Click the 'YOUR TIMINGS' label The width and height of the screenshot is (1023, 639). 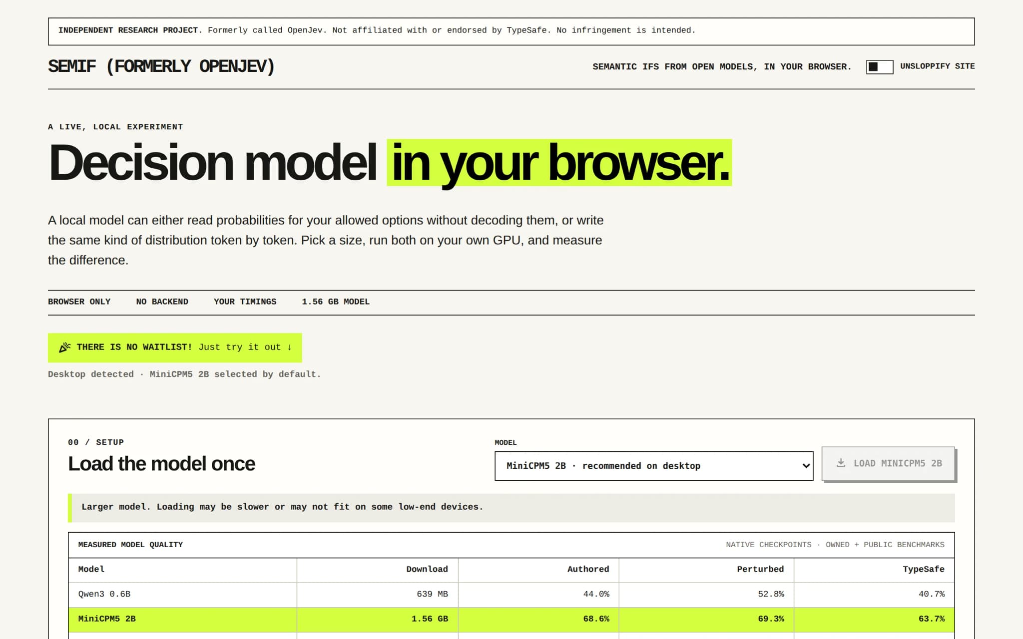pos(245,302)
